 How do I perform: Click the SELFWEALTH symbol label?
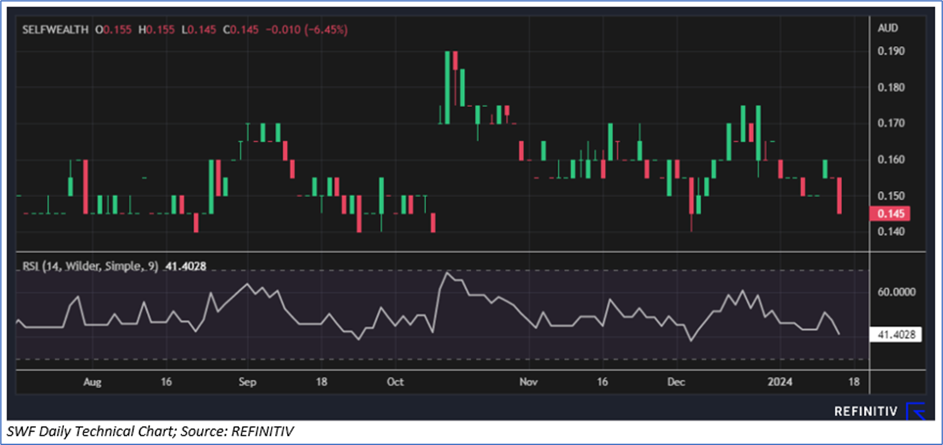pyautogui.click(x=56, y=29)
